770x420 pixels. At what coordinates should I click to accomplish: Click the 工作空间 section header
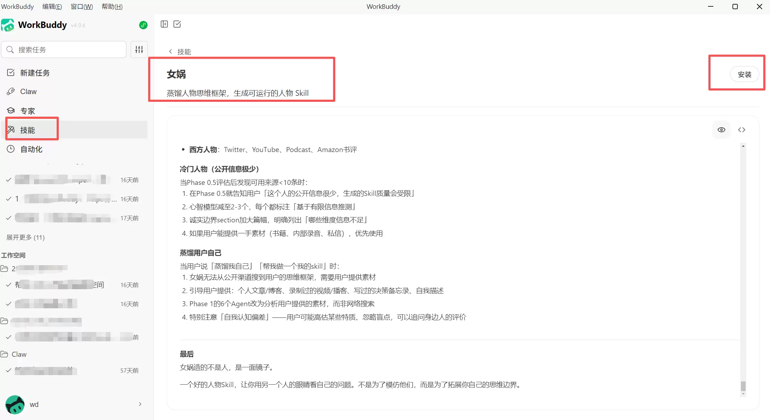13,255
